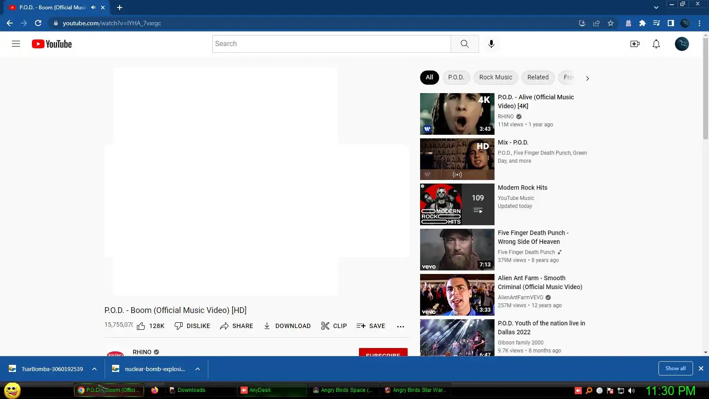Toggle the browser side panel
The image size is (709, 399).
click(x=670, y=23)
